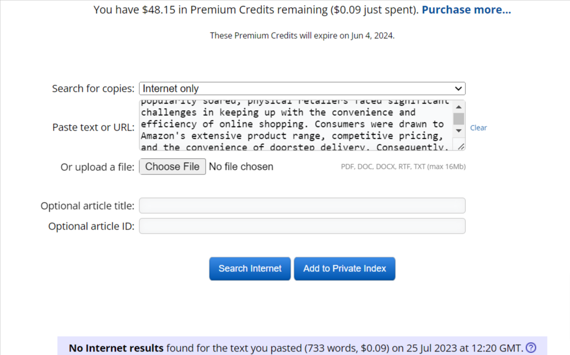The height and width of the screenshot is (355, 570).
Task: Click the Optional article title field
Action: (x=302, y=206)
